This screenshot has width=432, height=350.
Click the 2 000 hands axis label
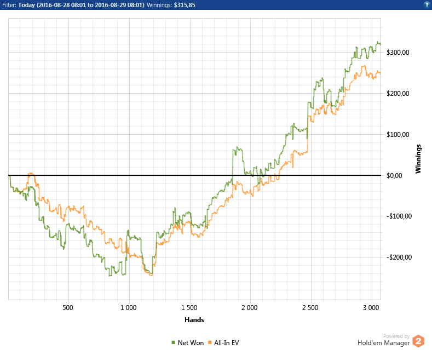250,308
